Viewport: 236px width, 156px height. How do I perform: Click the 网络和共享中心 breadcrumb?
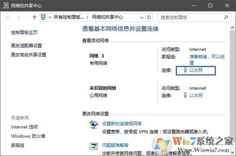click(x=107, y=17)
